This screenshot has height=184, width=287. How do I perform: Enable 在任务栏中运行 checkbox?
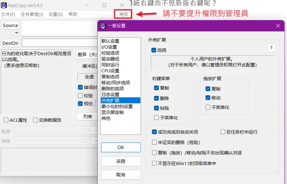pyautogui.click(x=223, y=132)
